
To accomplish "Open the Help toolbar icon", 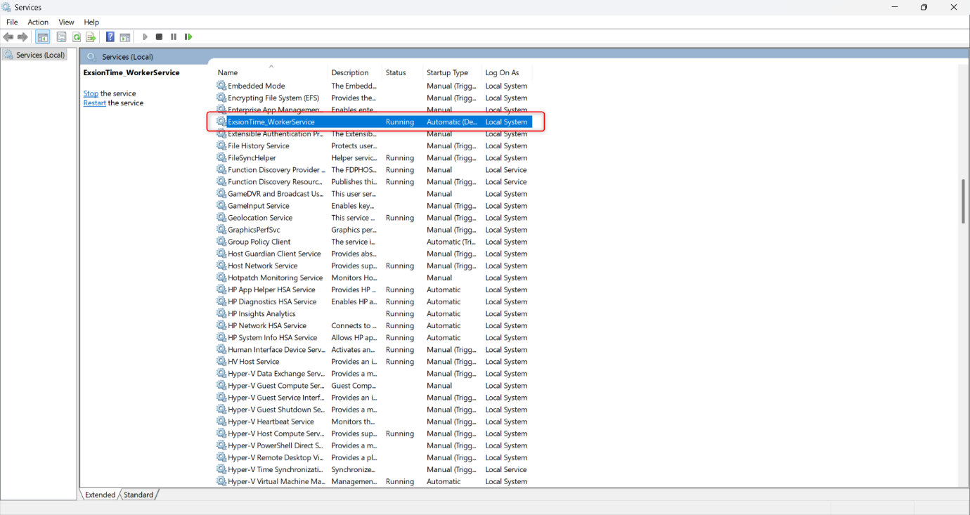I will pos(110,37).
